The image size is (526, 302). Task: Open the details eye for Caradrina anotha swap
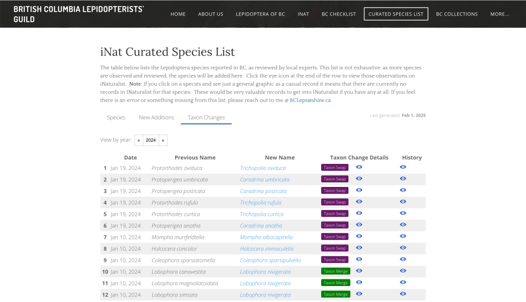(359, 225)
